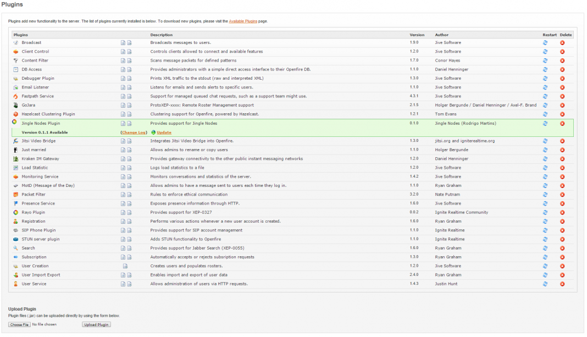Restart the Search plugin
Viewport: 587px width, 337px height.
pyautogui.click(x=545, y=248)
